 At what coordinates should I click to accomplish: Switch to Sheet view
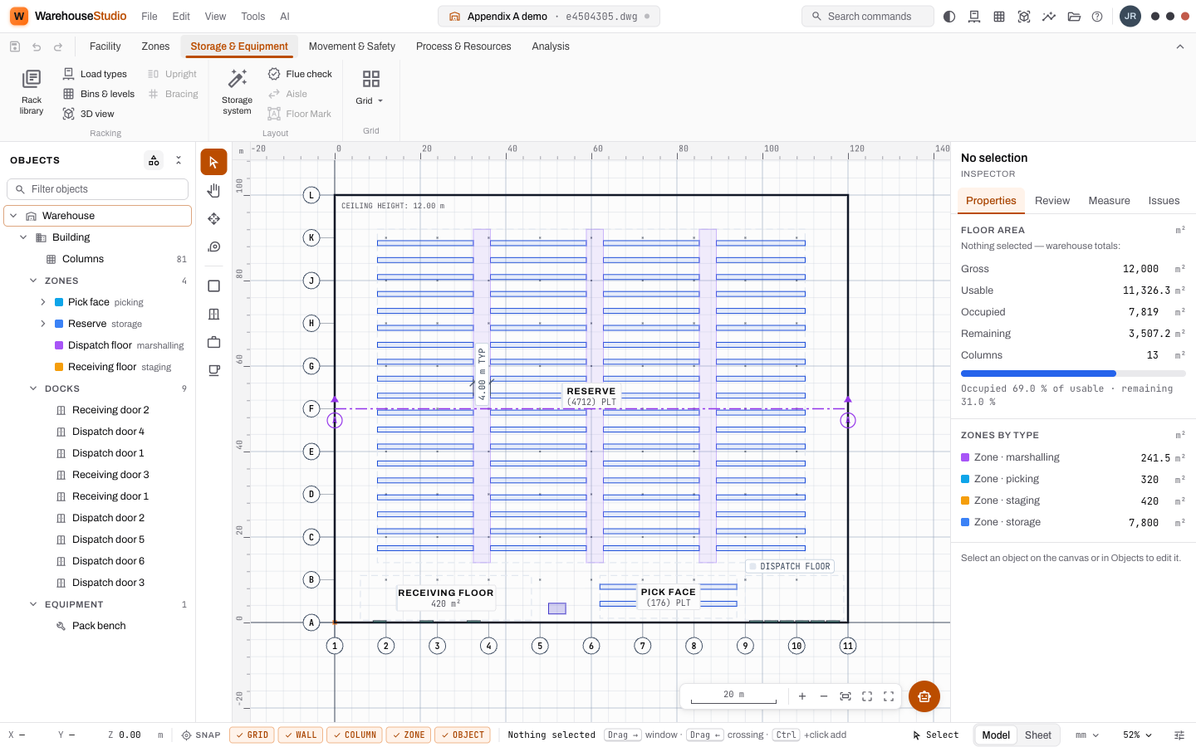[x=1037, y=735]
